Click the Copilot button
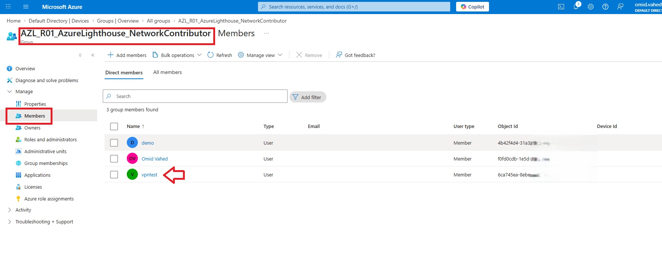Screen dimensions: 662x270 click(472, 7)
